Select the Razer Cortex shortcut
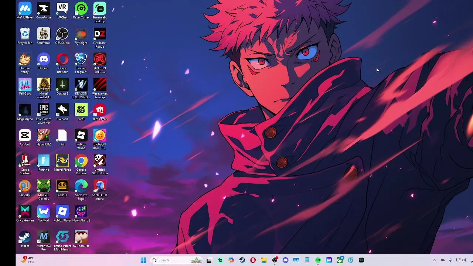Screen dimensions: 473x266 81,11
